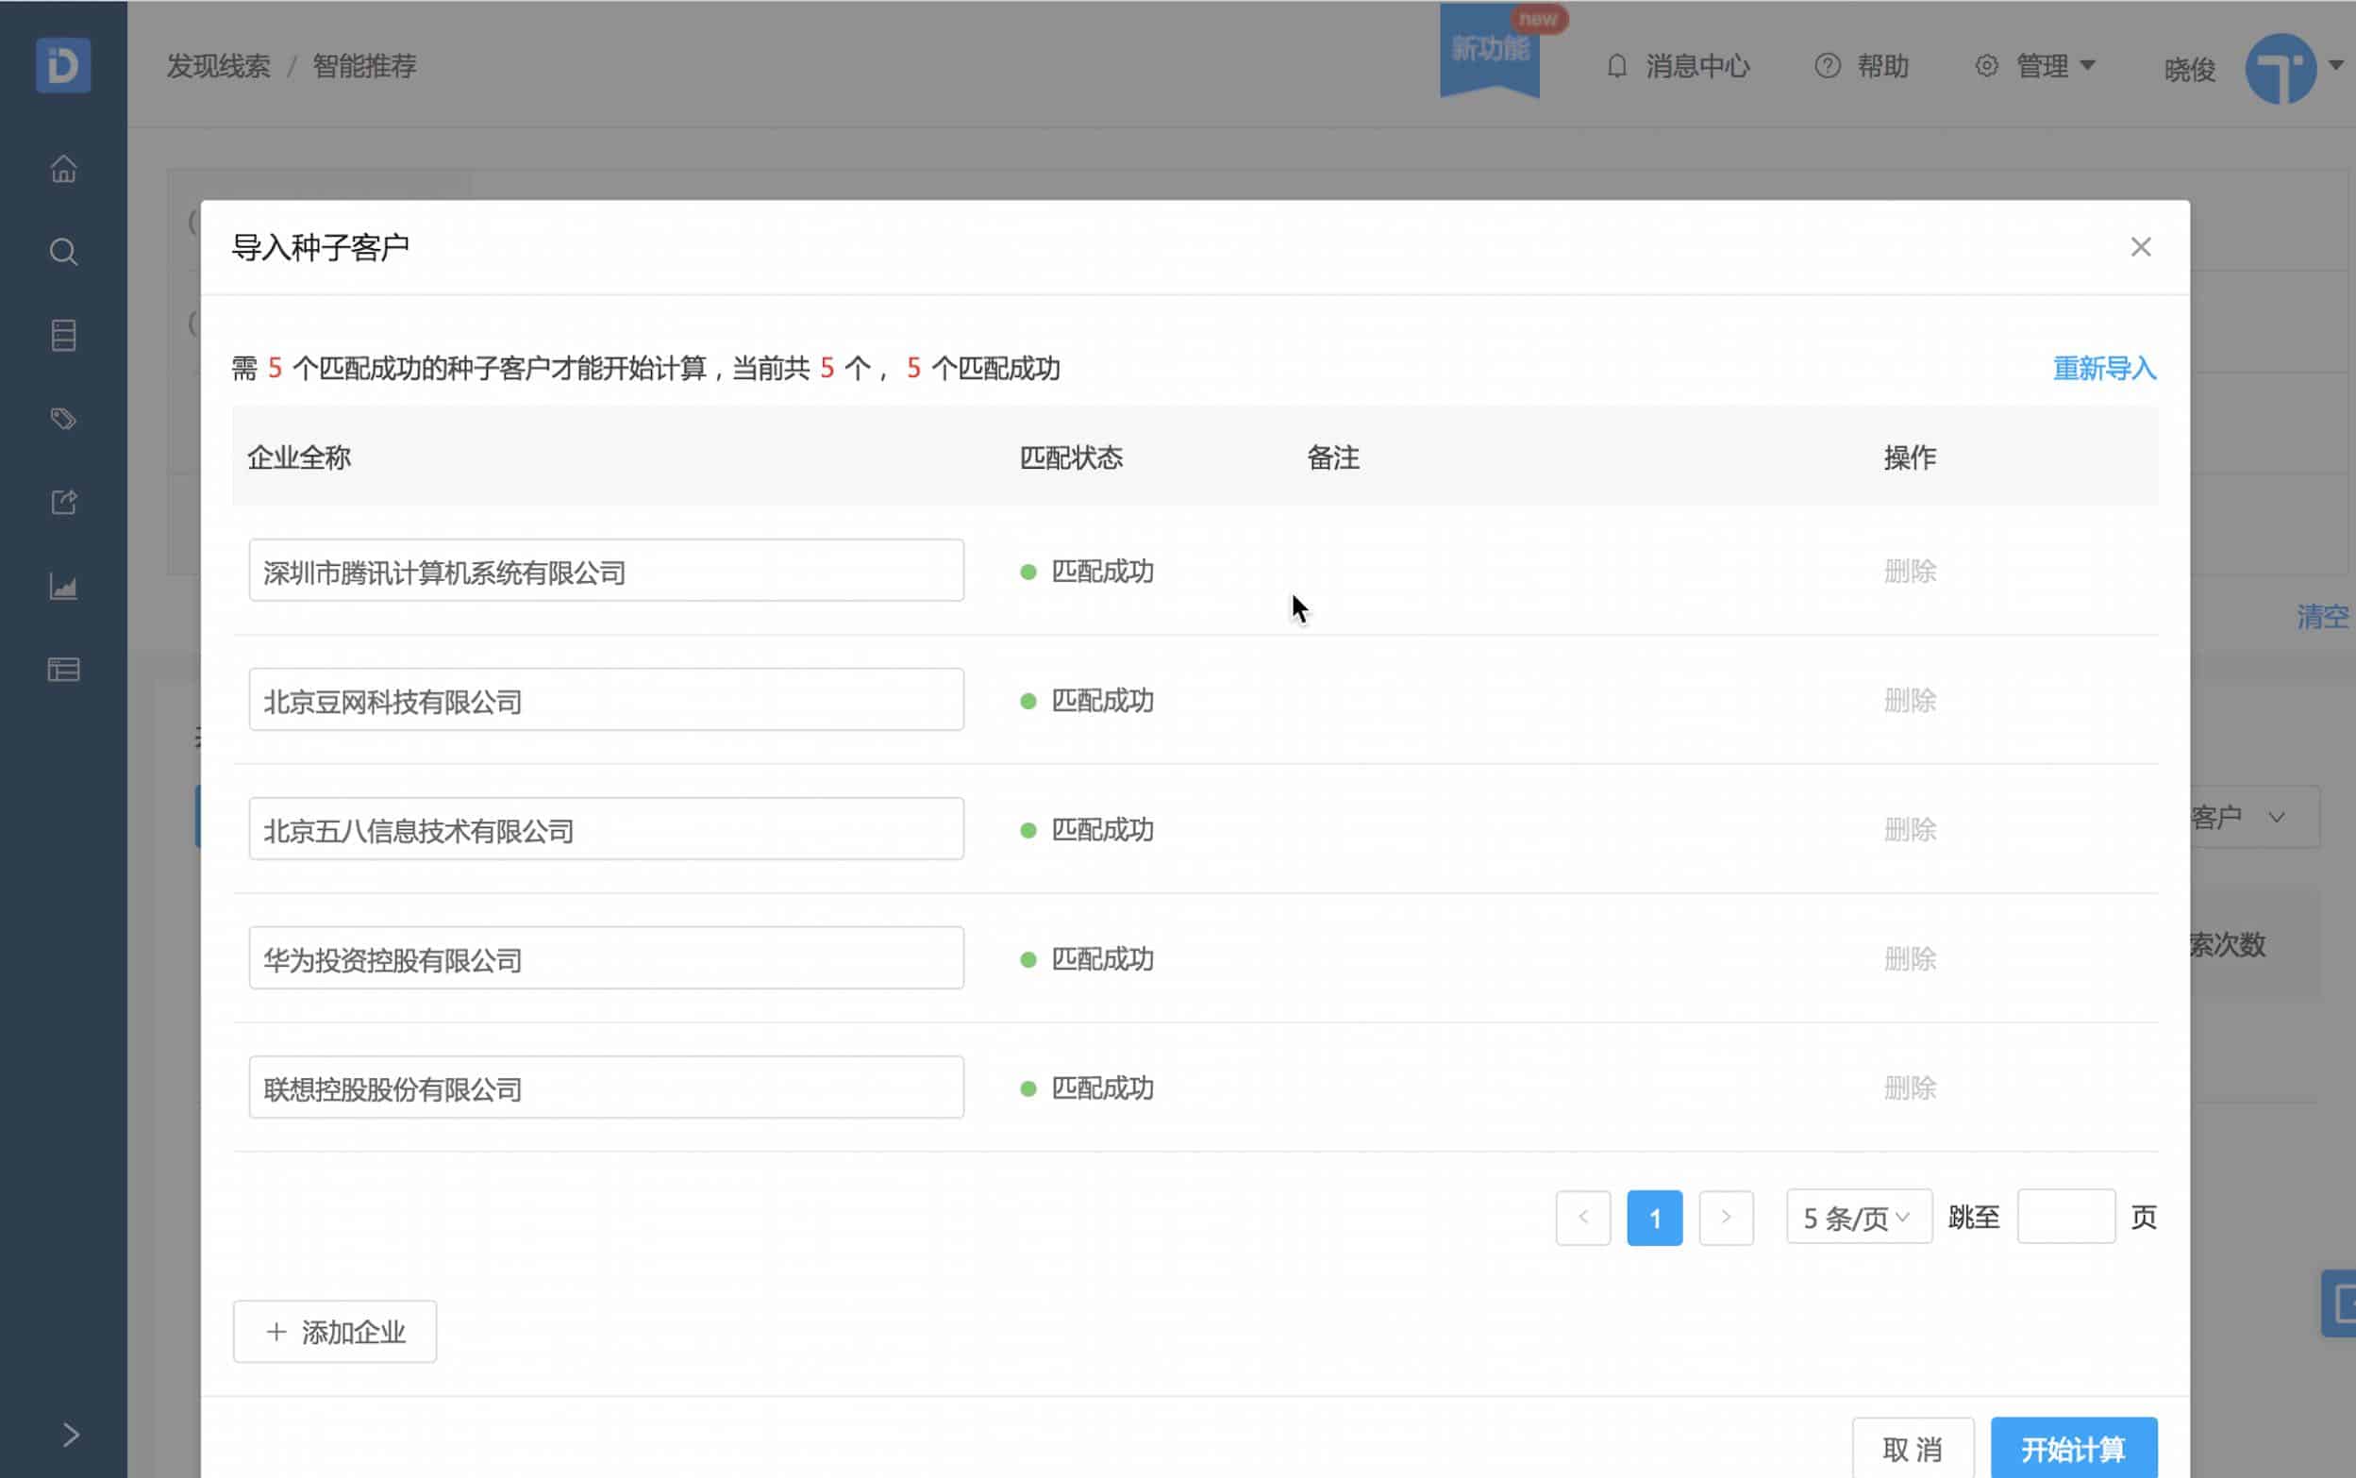Image resolution: width=2356 pixels, height=1478 pixels.
Task: Click the user avatar circle
Action: 2281,69
